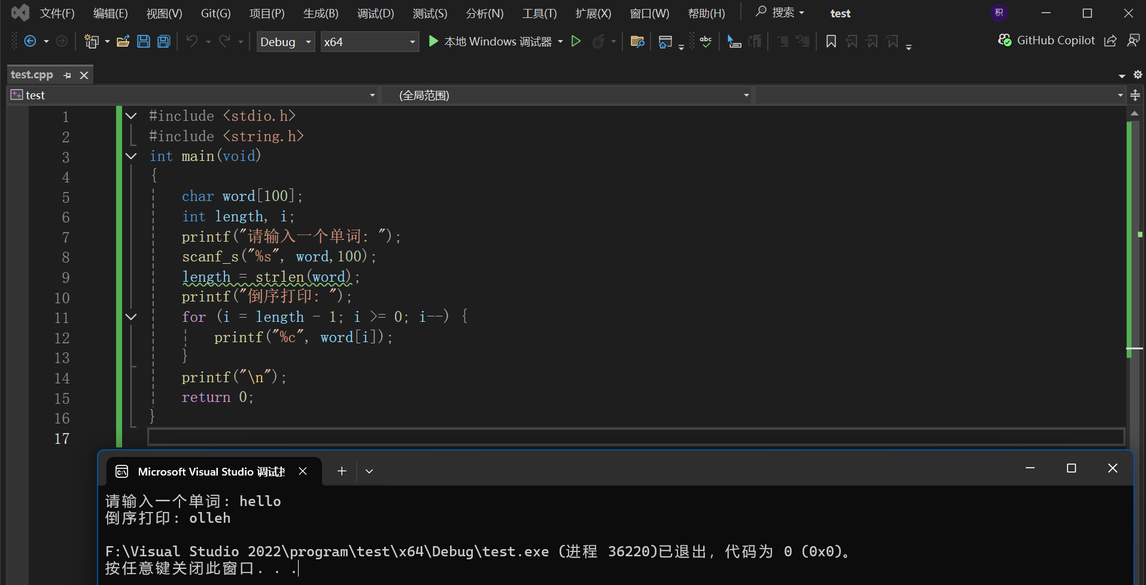1146x585 pixels.
Task: Click the window-with-house toolbar icon
Action: [x=665, y=41]
